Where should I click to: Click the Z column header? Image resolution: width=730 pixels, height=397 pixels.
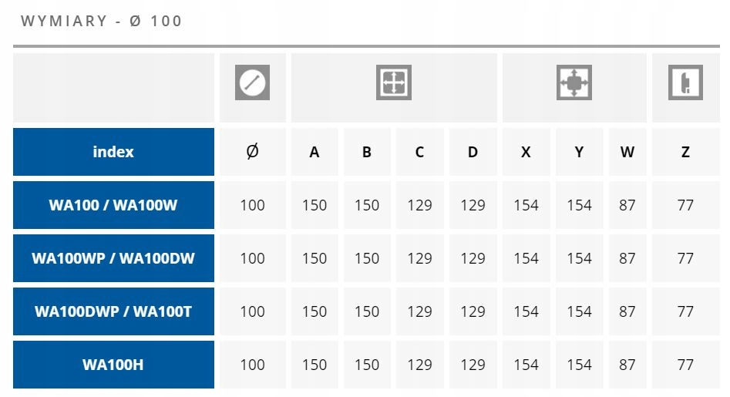pyautogui.click(x=685, y=152)
